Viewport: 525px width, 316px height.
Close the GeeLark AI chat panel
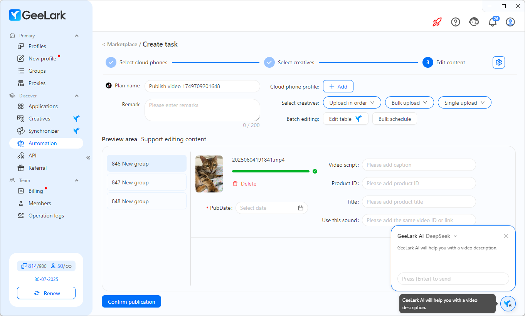[506, 236]
